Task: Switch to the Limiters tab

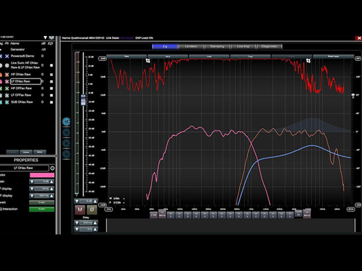Action: point(191,46)
